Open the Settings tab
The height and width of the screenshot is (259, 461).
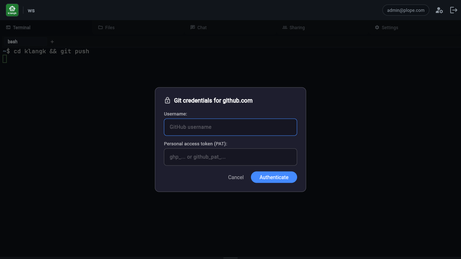(x=415, y=27)
